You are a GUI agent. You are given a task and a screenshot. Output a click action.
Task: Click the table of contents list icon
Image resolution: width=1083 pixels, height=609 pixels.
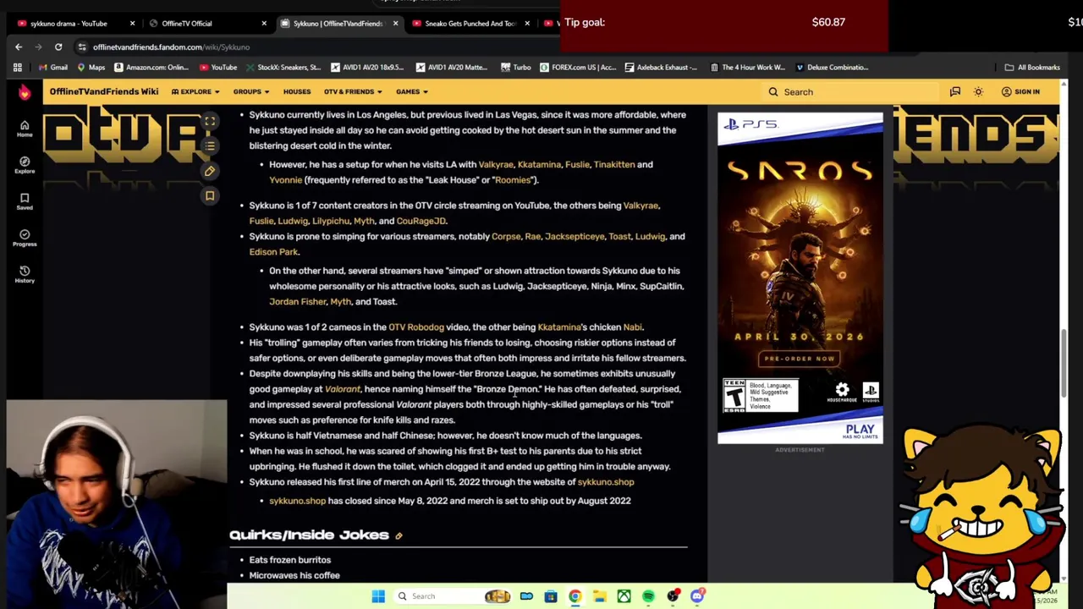(x=210, y=146)
